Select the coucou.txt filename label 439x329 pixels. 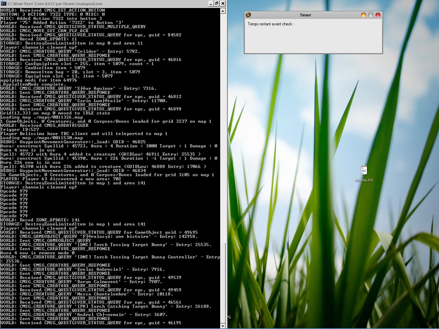point(364,180)
